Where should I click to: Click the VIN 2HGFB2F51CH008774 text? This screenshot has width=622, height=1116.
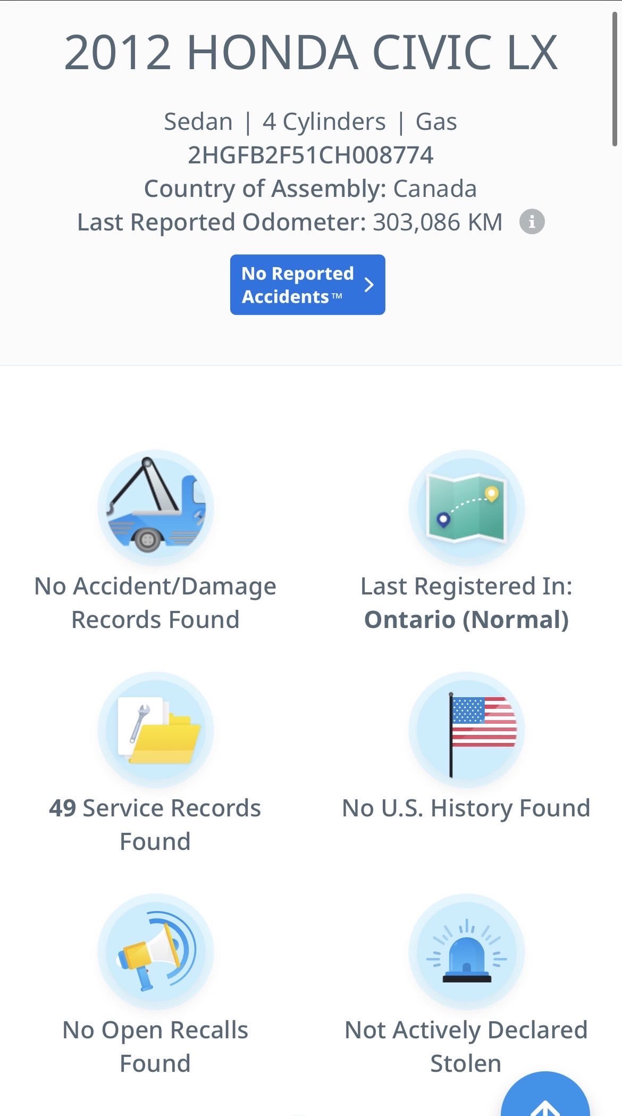click(x=310, y=155)
